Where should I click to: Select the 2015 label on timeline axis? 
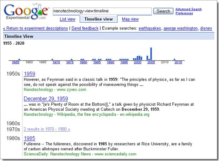coord(178,62)
